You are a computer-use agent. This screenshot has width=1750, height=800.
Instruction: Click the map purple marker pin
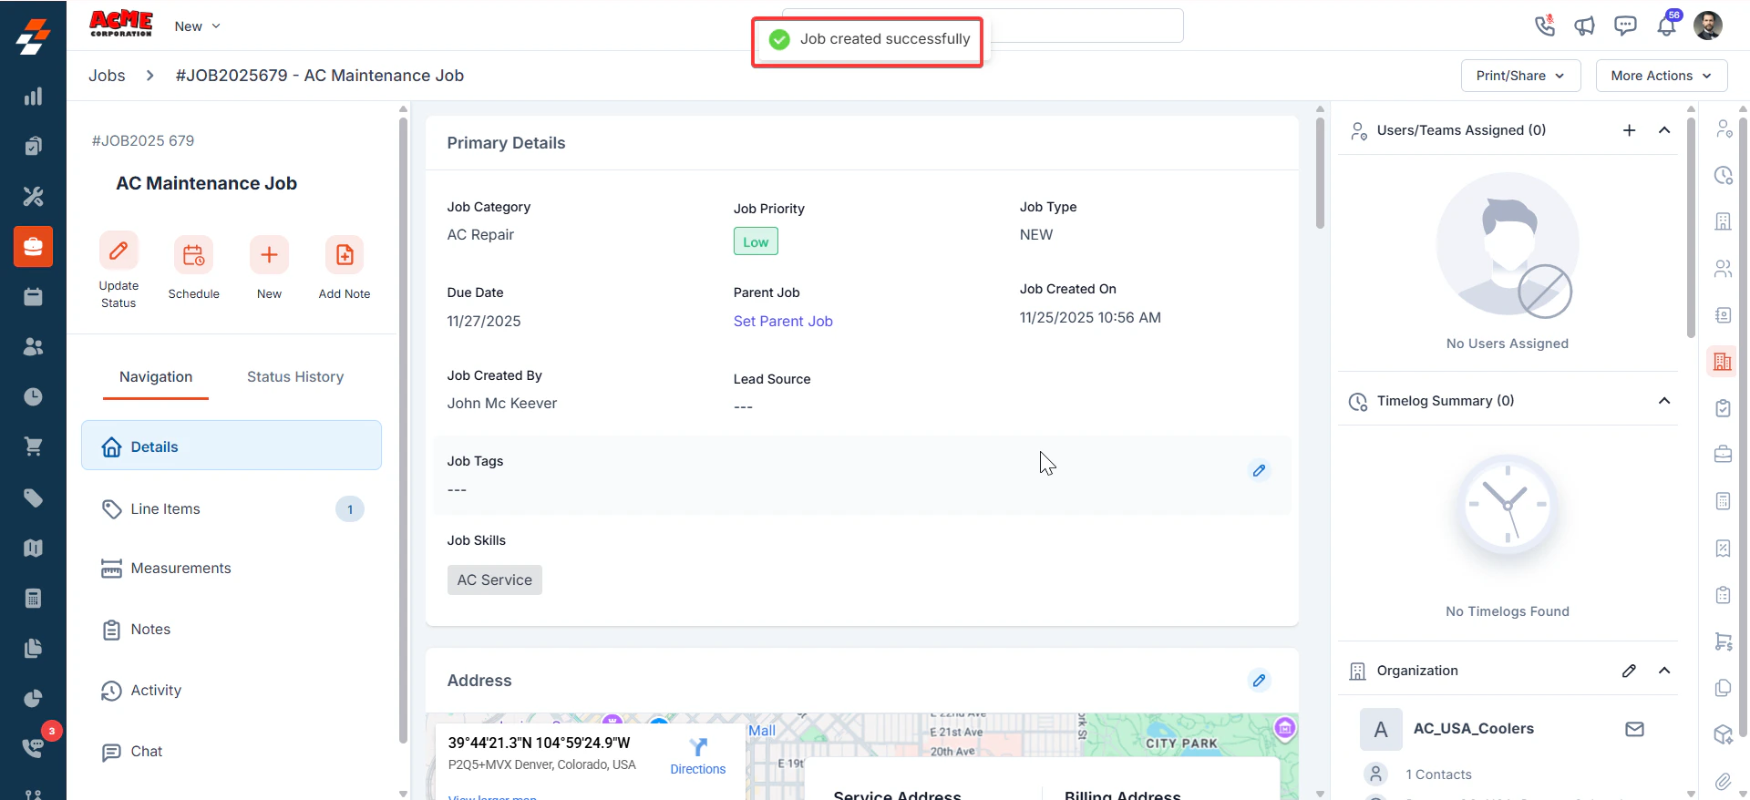pyautogui.click(x=1285, y=727)
